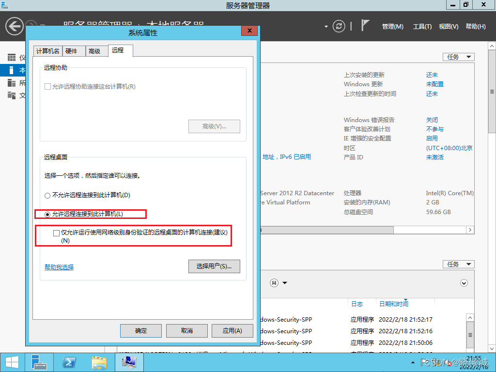
Task: Click the properties panel horizontal scrollbar thumb
Action: tap(327, 230)
